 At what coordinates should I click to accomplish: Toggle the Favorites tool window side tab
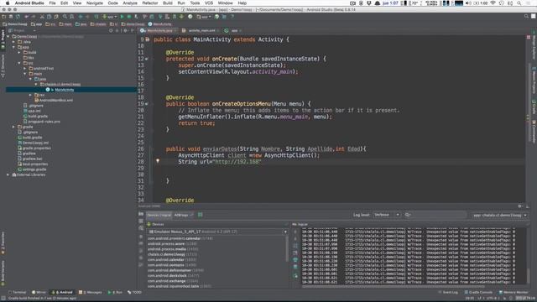(3, 242)
